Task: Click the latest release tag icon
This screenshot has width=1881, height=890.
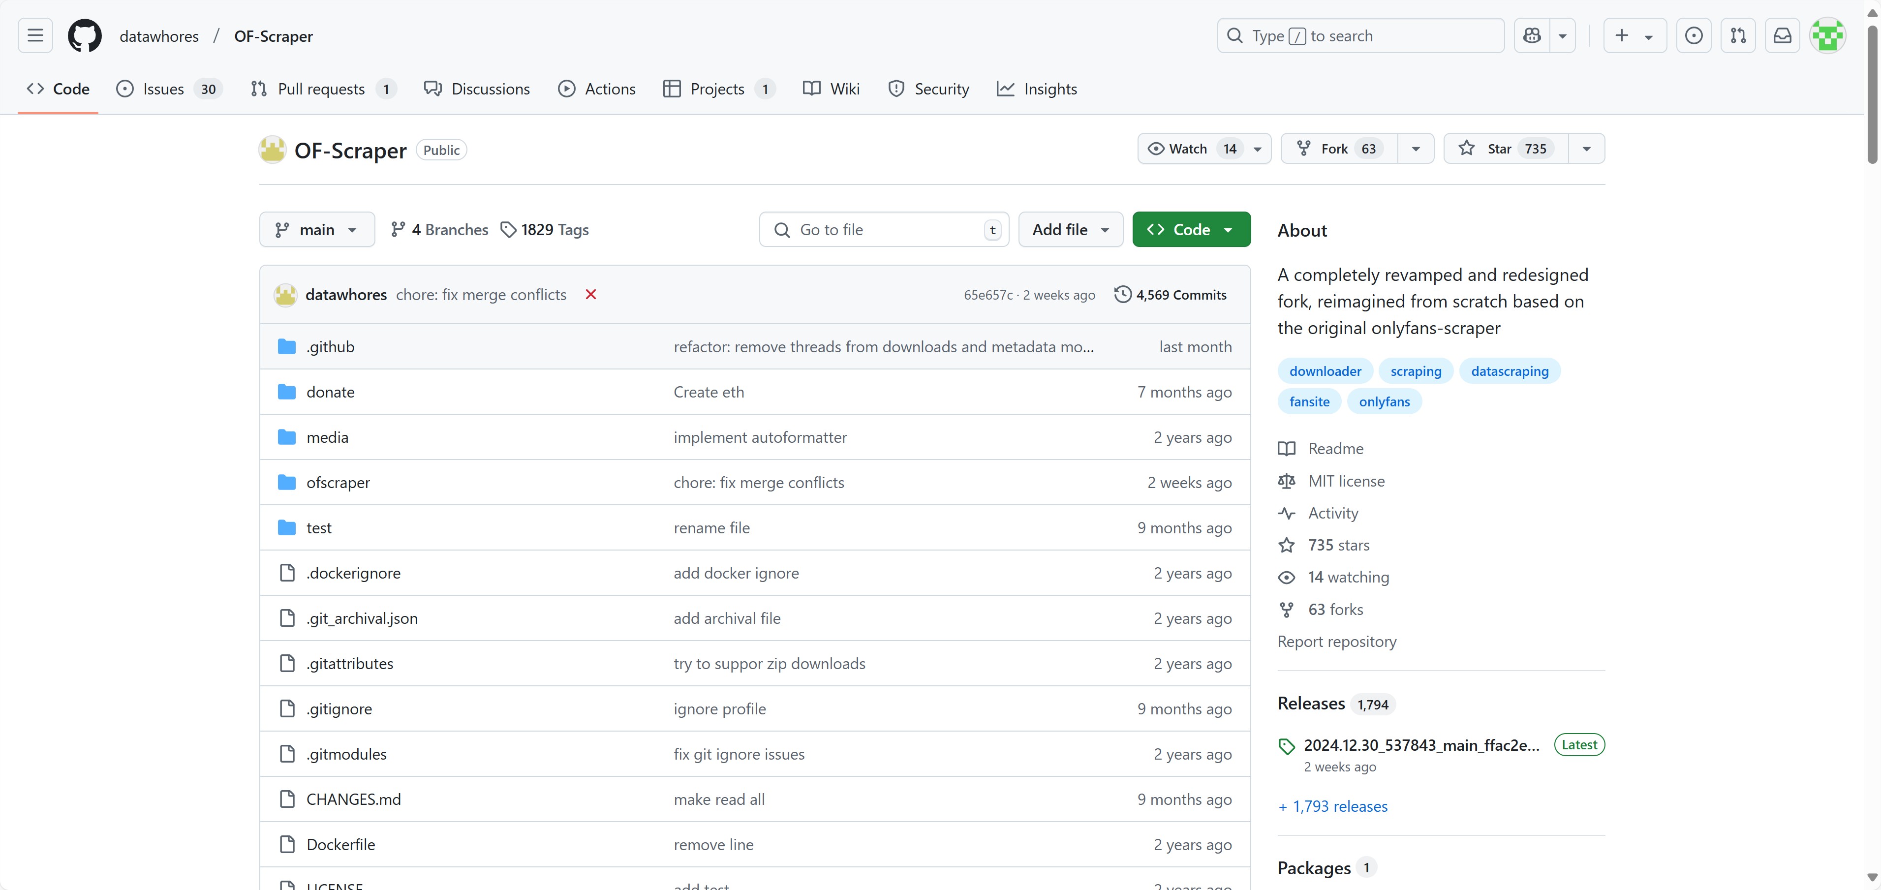Action: click(x=1287, y=746)
